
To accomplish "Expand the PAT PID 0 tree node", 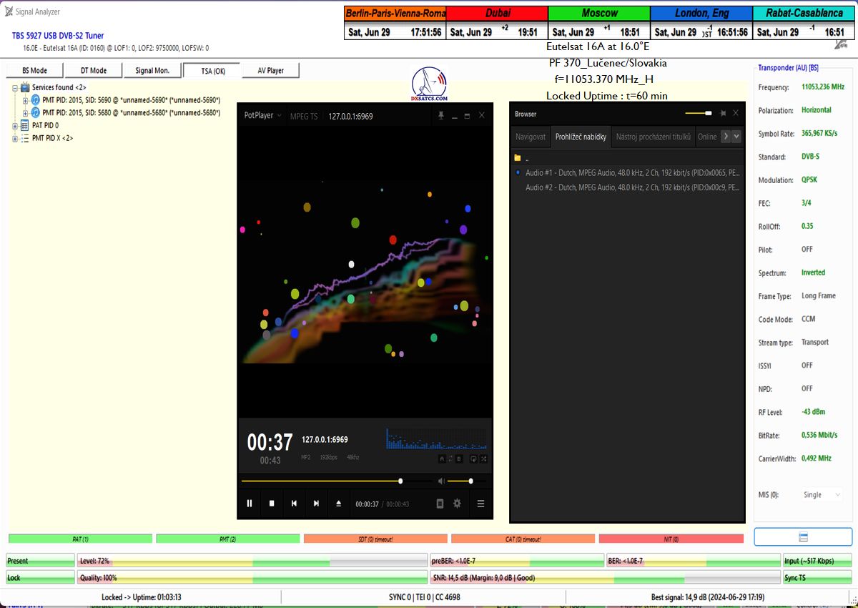I will 16,126.
